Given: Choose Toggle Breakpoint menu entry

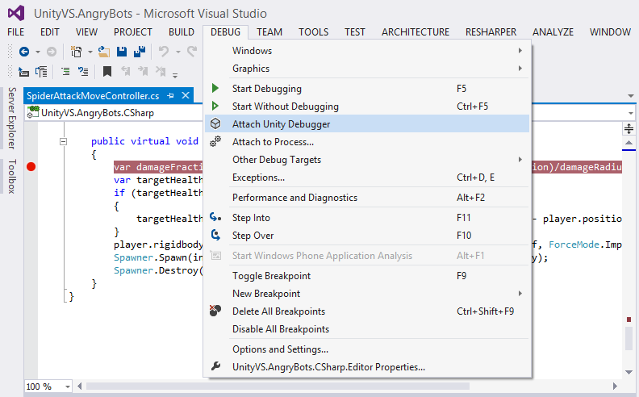Looking at the screenshot, I should 367,275.
